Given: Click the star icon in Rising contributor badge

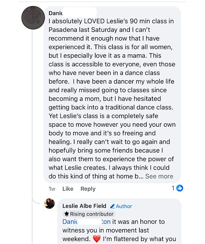Looking at the screenshot, I should click(66, 214).
